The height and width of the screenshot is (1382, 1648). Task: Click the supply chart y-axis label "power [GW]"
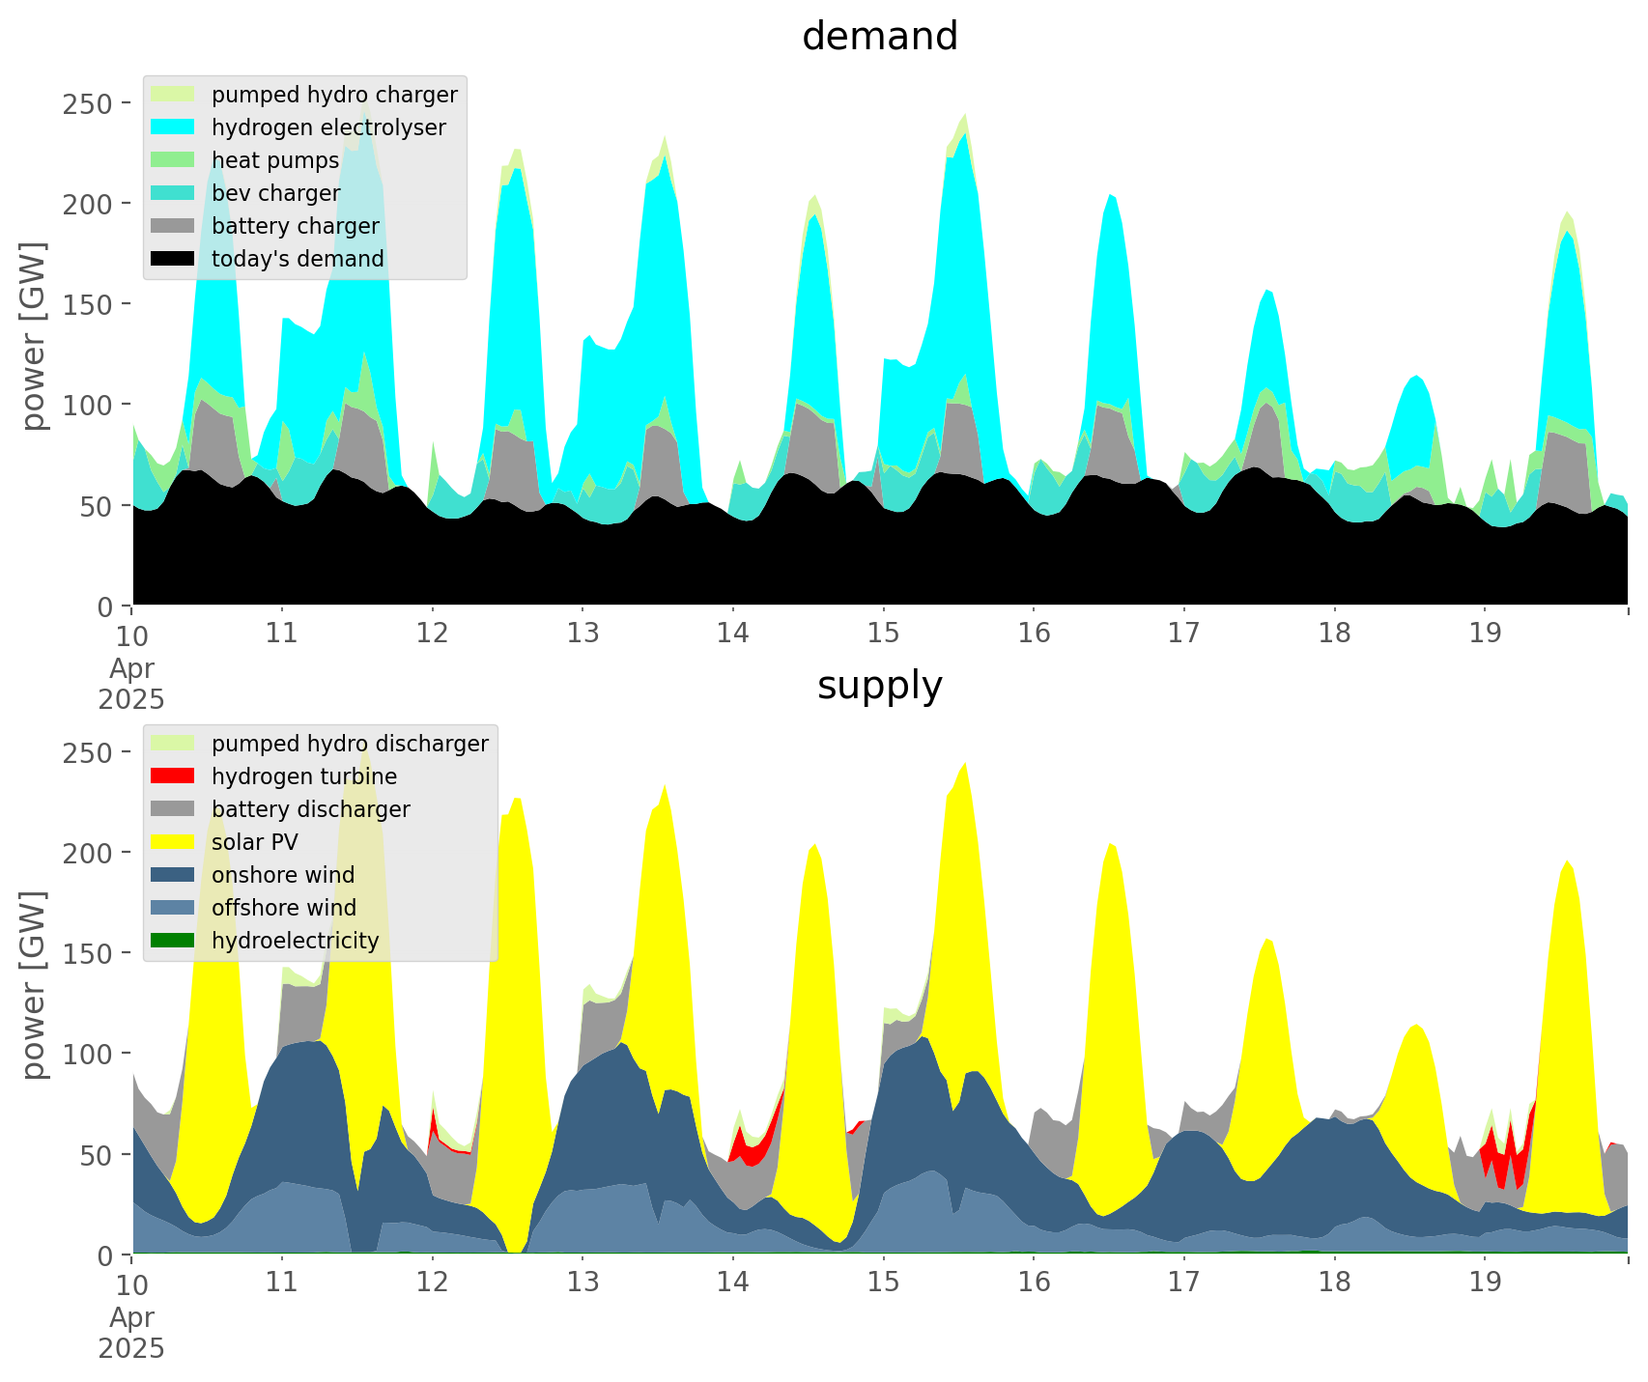click(35, 986)
